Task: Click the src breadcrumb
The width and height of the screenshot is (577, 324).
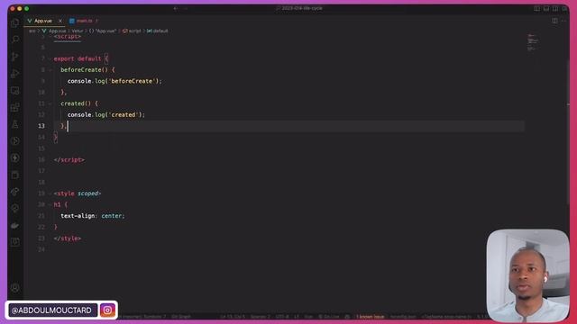Action: coord(32,31)
